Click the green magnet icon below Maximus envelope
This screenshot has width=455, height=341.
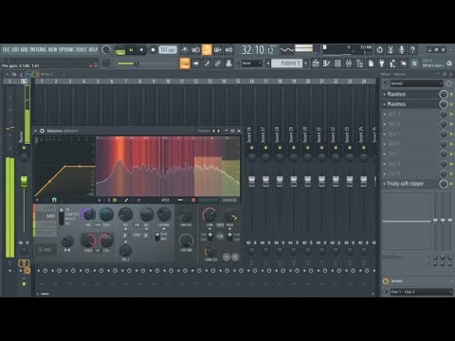coord(54,200)
